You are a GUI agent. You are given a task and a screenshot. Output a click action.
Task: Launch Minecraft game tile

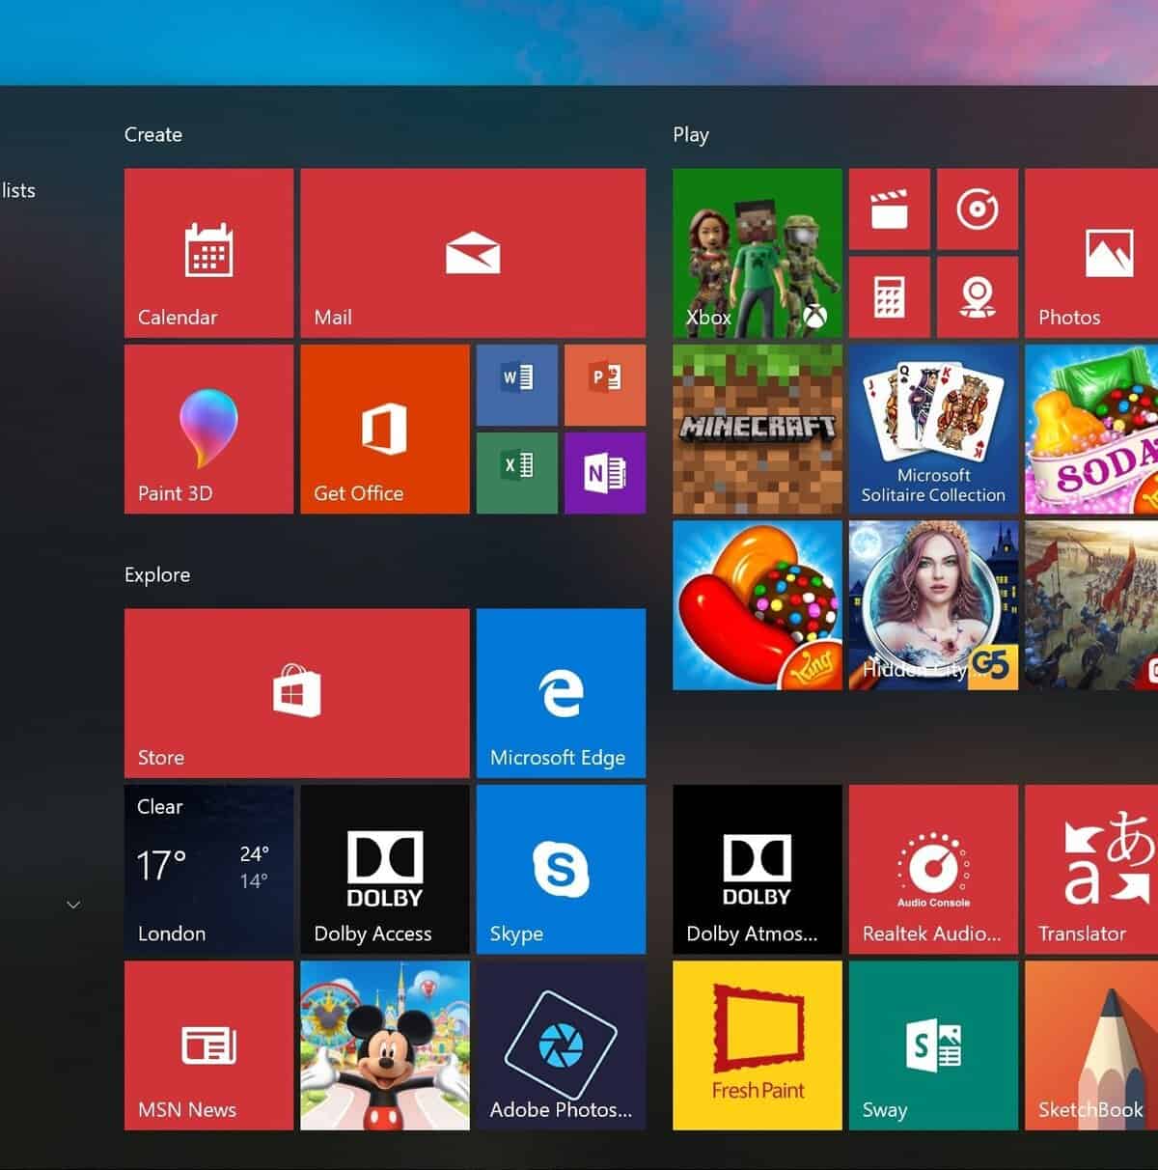[x=757, y=429]
